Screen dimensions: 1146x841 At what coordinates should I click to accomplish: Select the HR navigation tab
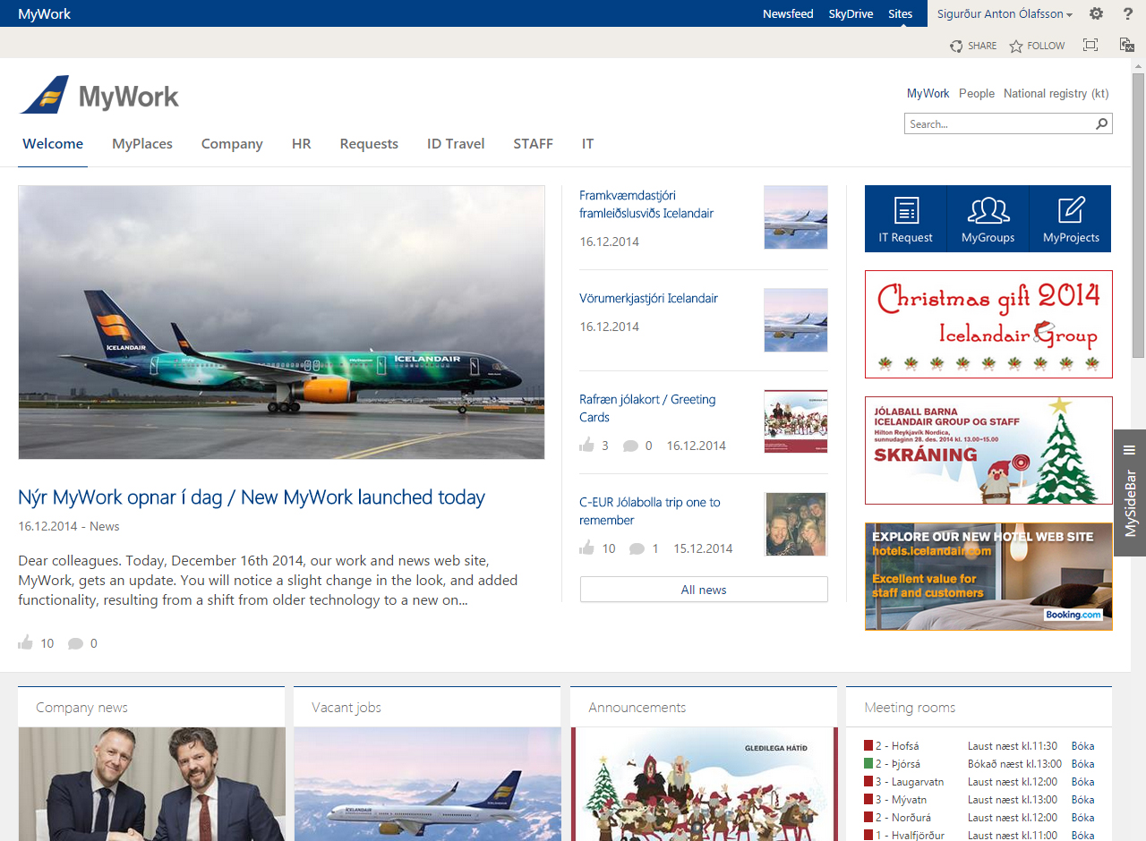point(302,143)
